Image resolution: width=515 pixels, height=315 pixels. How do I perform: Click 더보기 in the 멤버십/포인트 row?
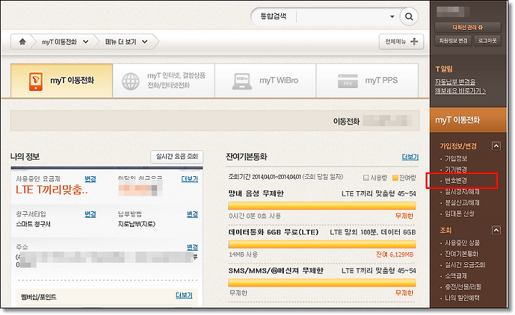click(184, 295)
